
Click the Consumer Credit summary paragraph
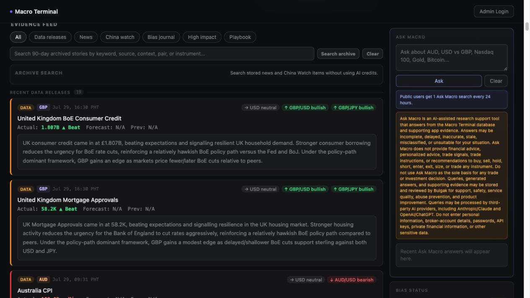[x=196, y=152]
